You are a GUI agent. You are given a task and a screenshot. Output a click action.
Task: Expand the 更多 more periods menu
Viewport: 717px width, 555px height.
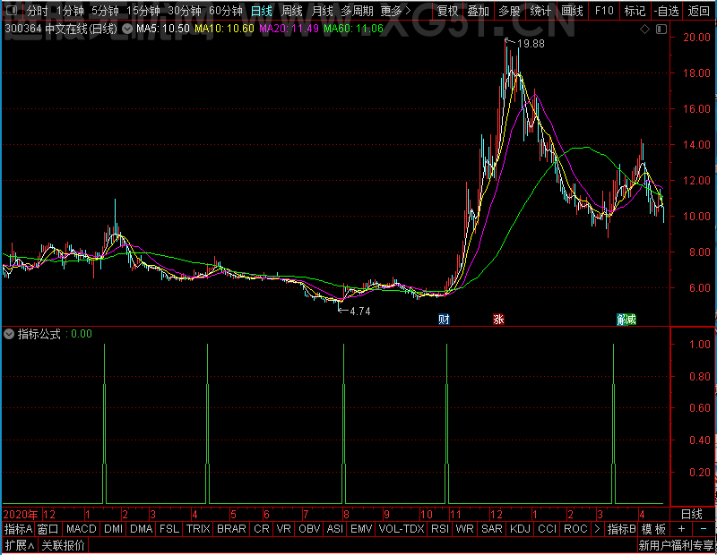[396, 11]
